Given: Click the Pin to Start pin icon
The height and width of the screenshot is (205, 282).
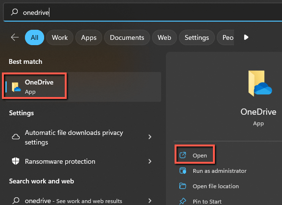Looking at the screenshot, I should click(183, 201).
